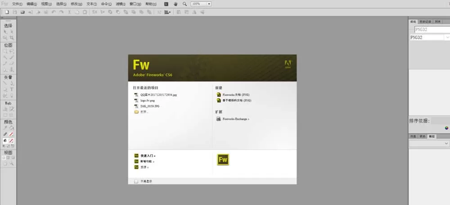
Task: Click the Open file toolbar icon
Action: click(x=22, y=12)
